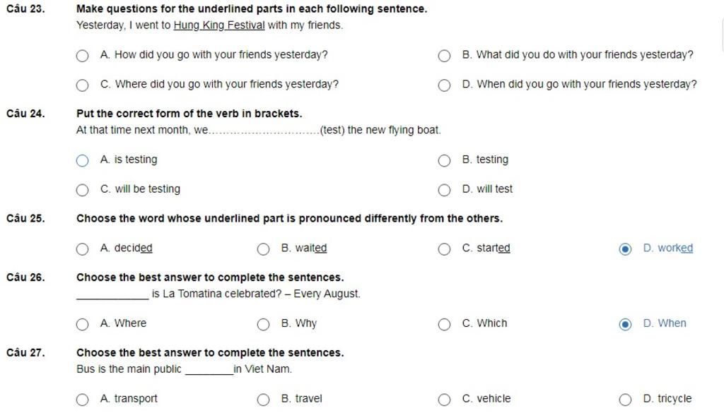Choose 'Where' for Câu 26

[83, 324]
